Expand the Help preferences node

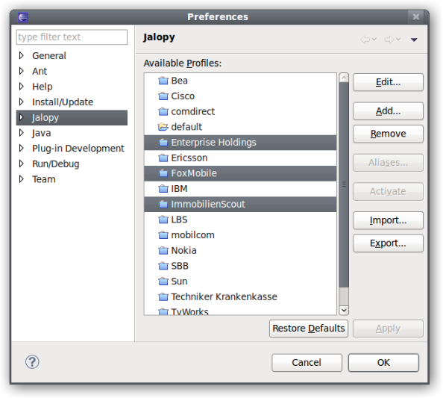click(22, 87)
